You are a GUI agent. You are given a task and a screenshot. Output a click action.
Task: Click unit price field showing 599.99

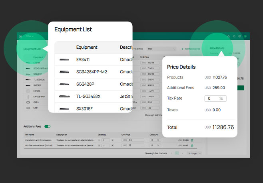point(150,63)
